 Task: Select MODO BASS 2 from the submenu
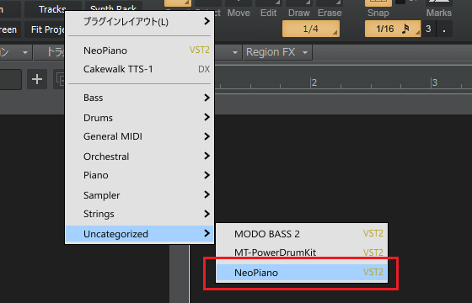pos(302,234)
